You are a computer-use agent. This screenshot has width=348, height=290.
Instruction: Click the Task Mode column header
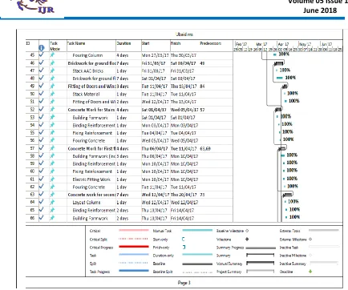coord(55,46)
